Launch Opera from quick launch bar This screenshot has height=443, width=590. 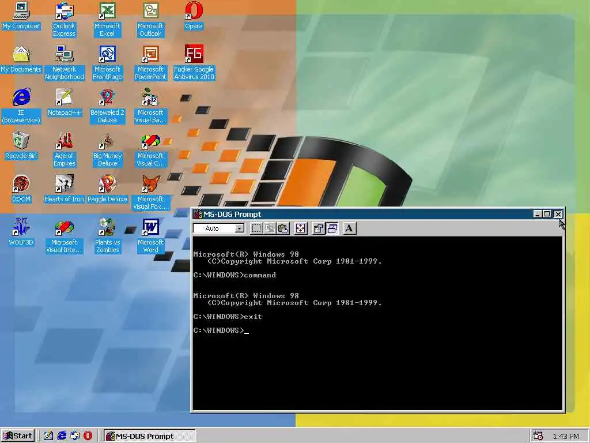pyautogui.click(x=88, y=436)
